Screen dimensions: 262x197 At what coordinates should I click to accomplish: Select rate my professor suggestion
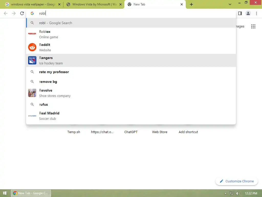[x=131, y=72]
